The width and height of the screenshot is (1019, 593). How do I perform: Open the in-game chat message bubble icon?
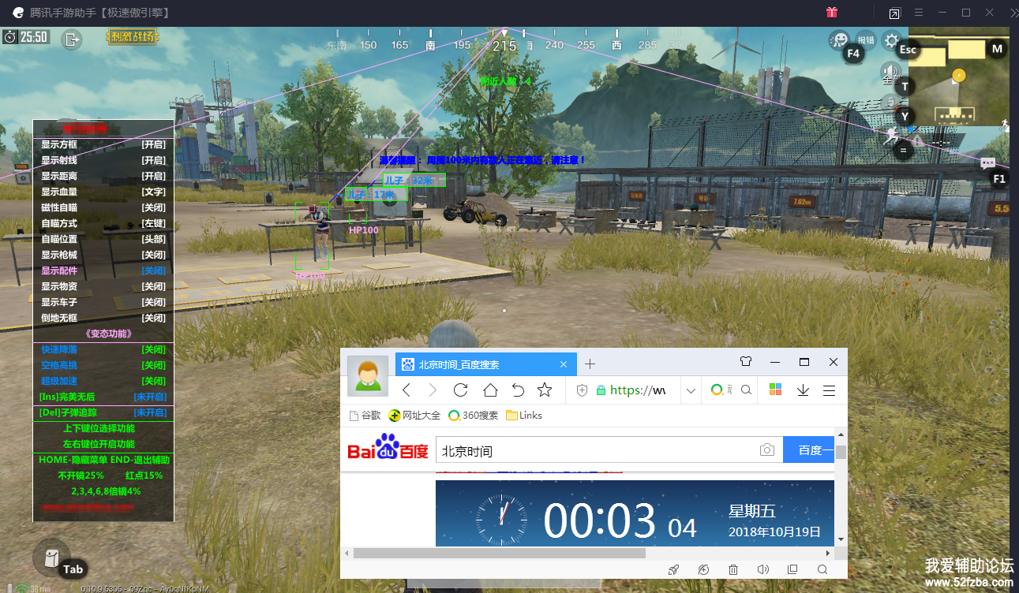click(987, 163)
